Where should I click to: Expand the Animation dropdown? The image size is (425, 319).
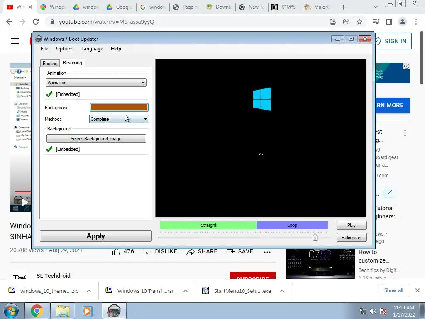(96, 83)
